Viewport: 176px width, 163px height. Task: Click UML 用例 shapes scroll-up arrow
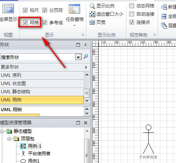(x=87, y=109)
